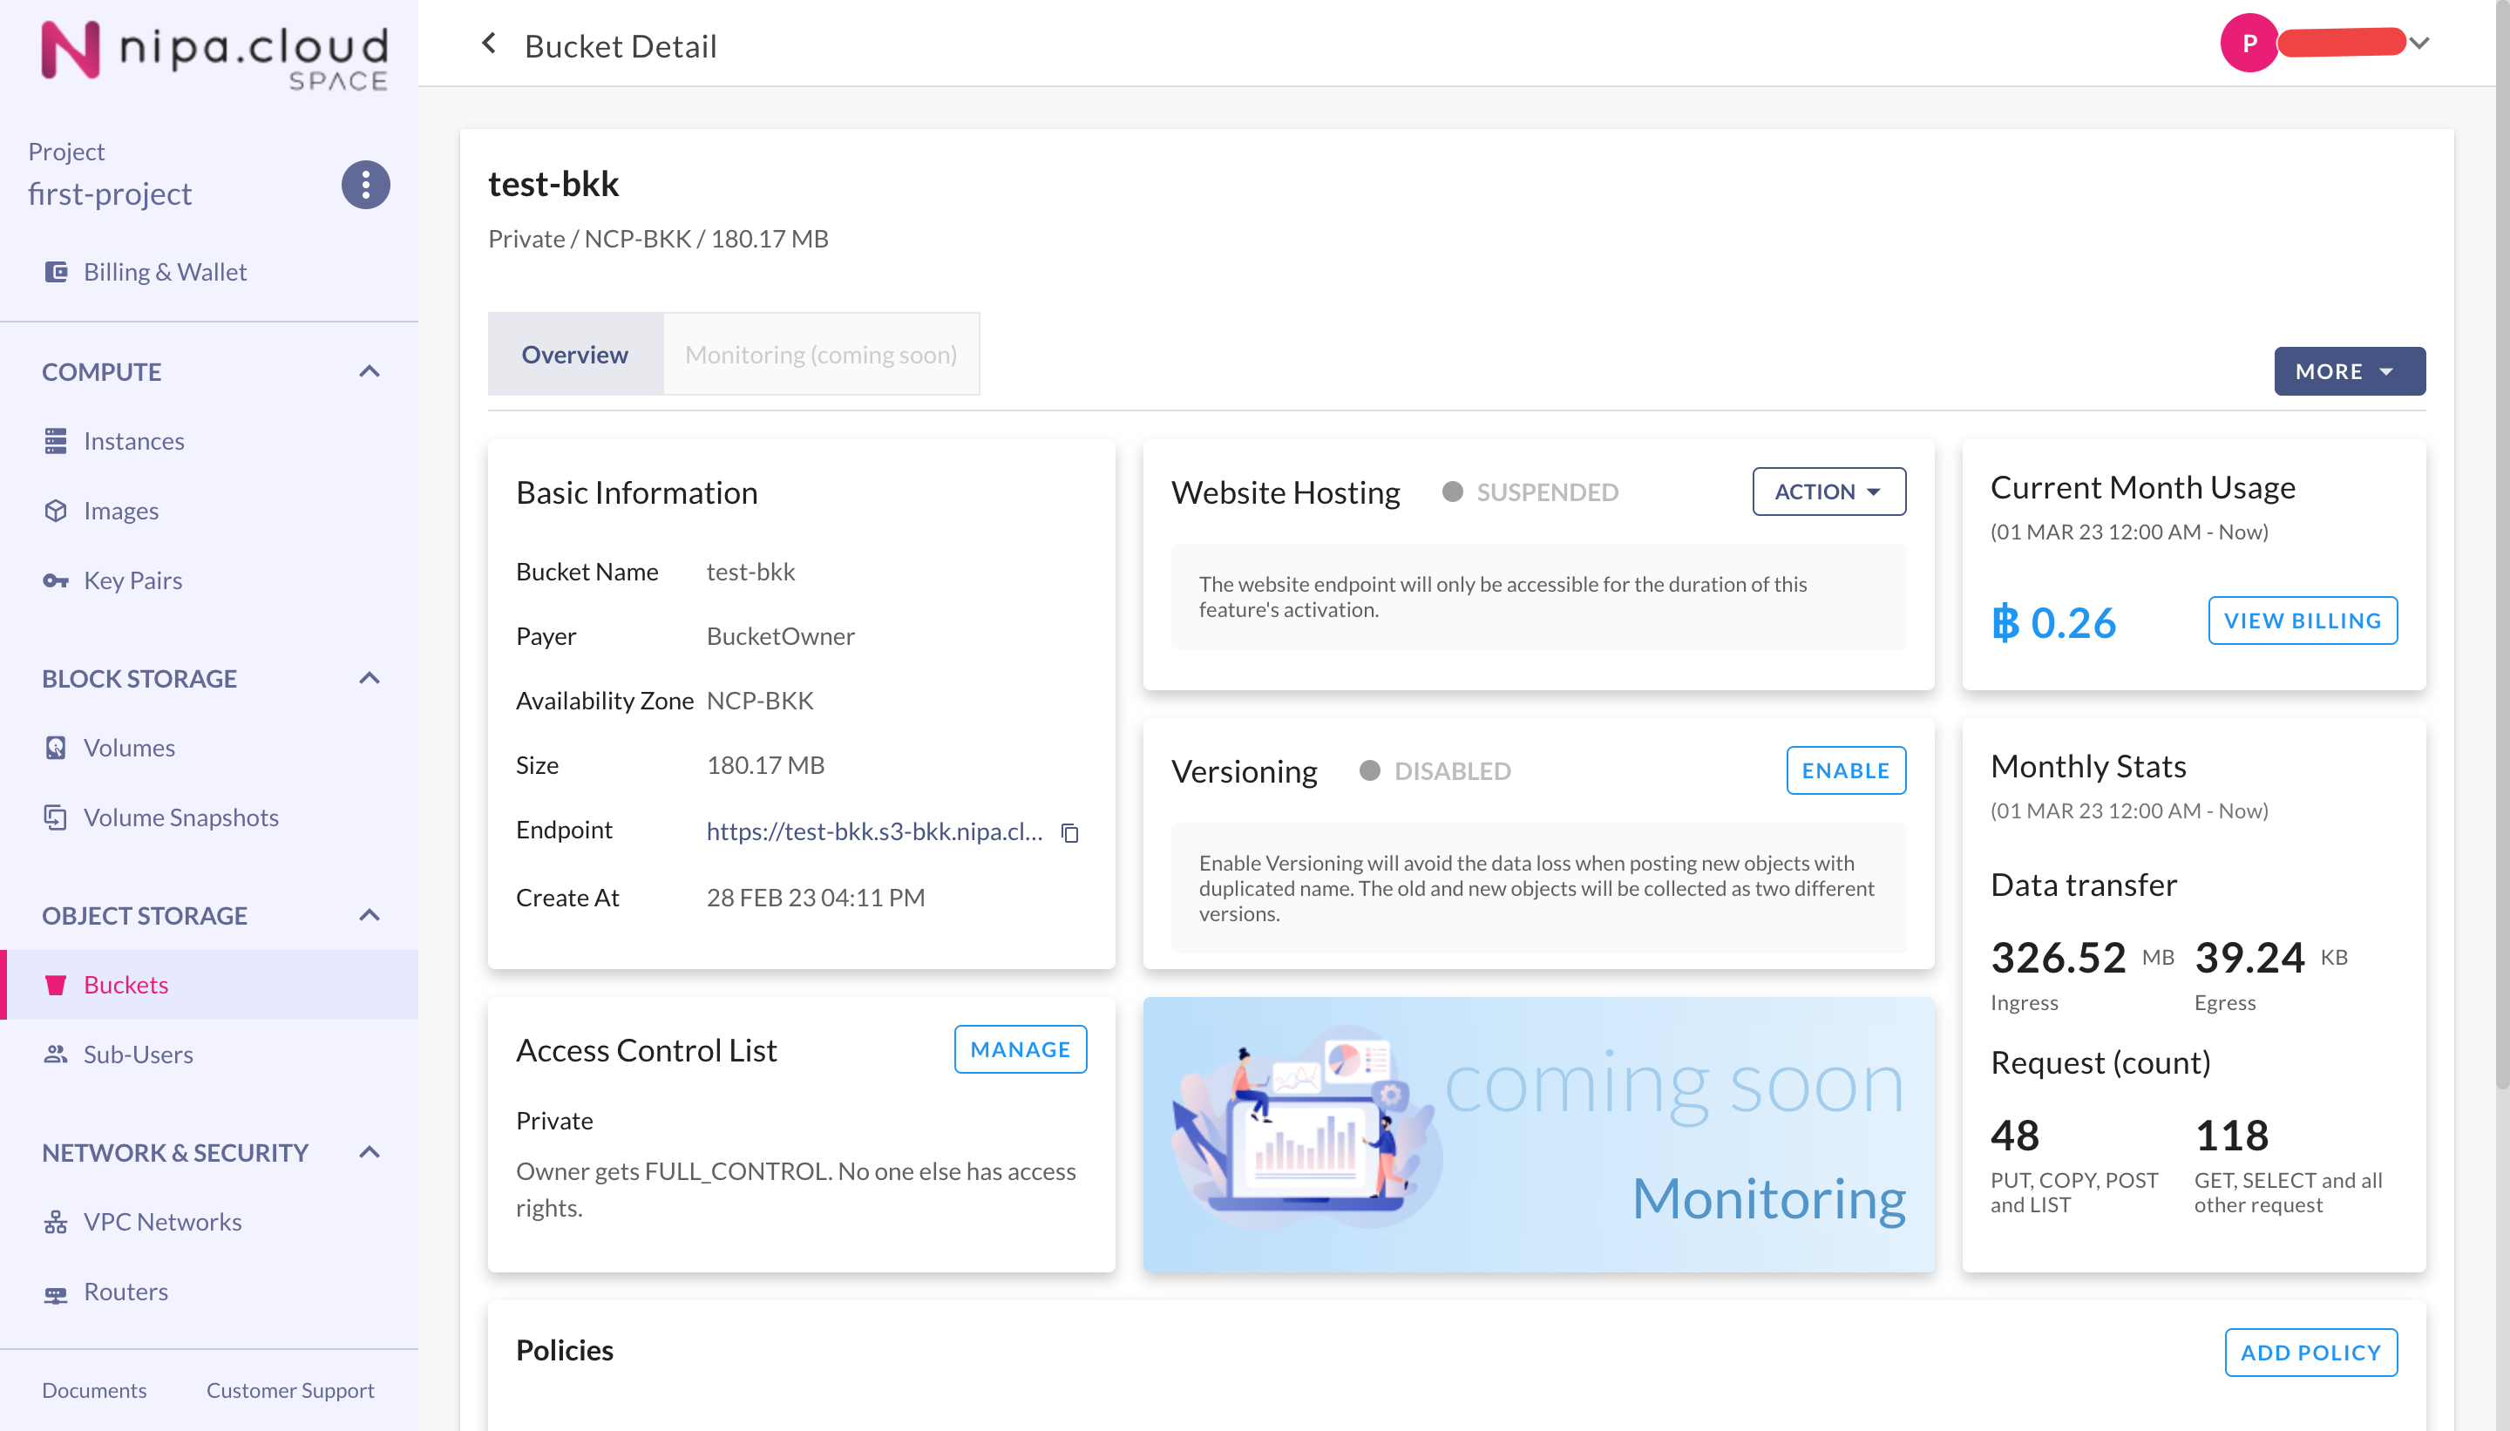Select Monitoring (coming soon) tab
Viewport: 2510px width, 1431px height.
[819, 355]
